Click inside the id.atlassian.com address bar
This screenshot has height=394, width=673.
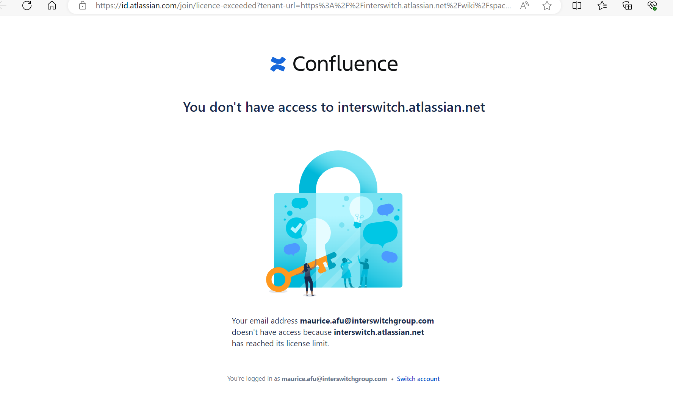tap(303, 6)
